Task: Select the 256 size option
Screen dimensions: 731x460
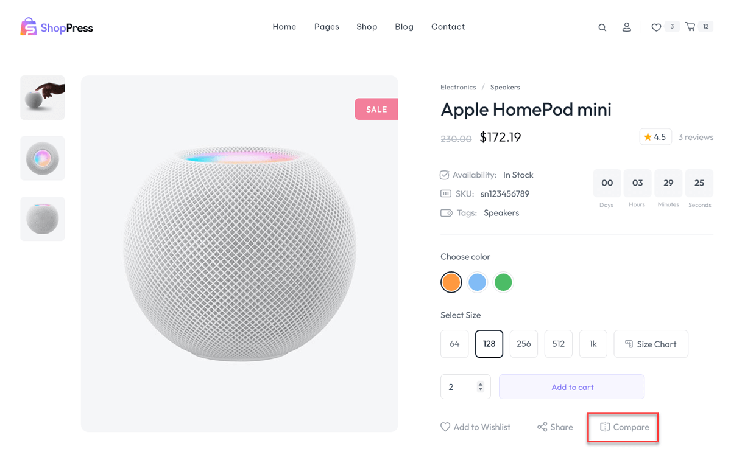Action: [524, 344]
